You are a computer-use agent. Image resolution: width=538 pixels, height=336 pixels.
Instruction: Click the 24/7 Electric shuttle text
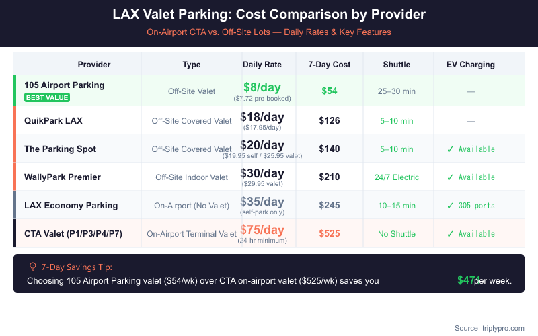coord(397,177)
